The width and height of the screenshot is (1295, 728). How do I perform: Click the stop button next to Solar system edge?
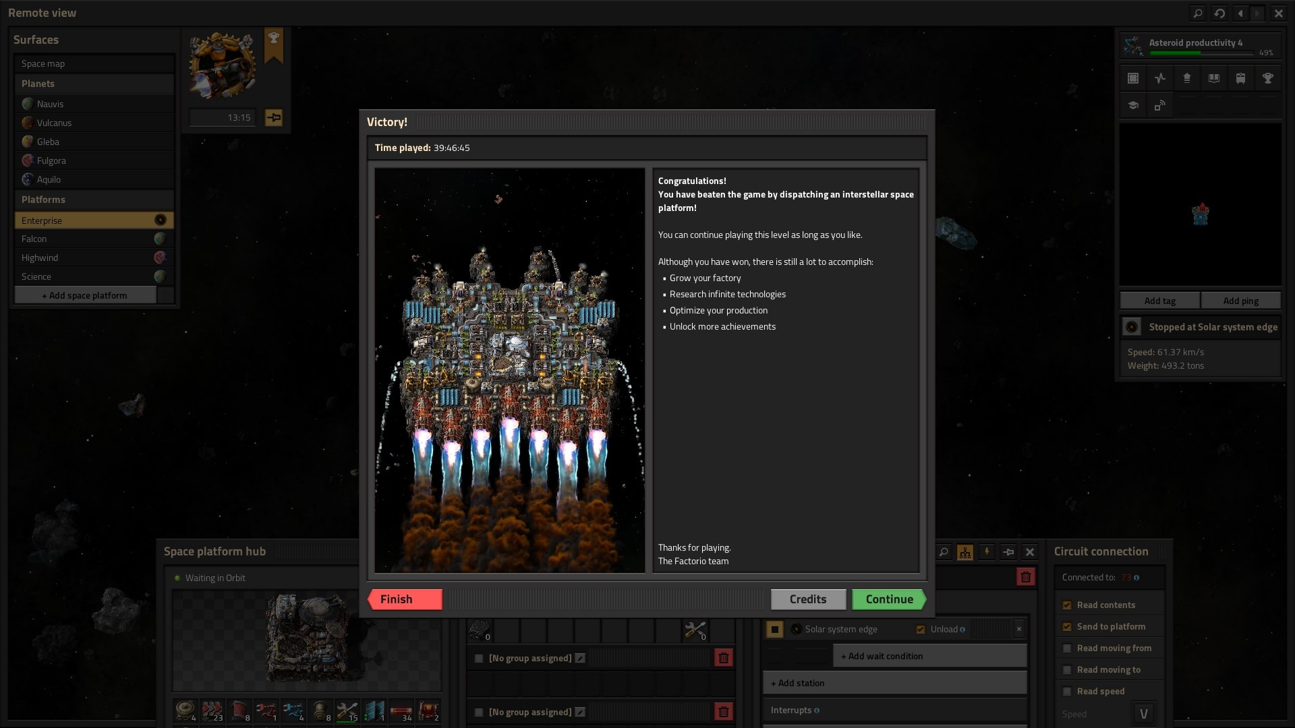(774, 630)
